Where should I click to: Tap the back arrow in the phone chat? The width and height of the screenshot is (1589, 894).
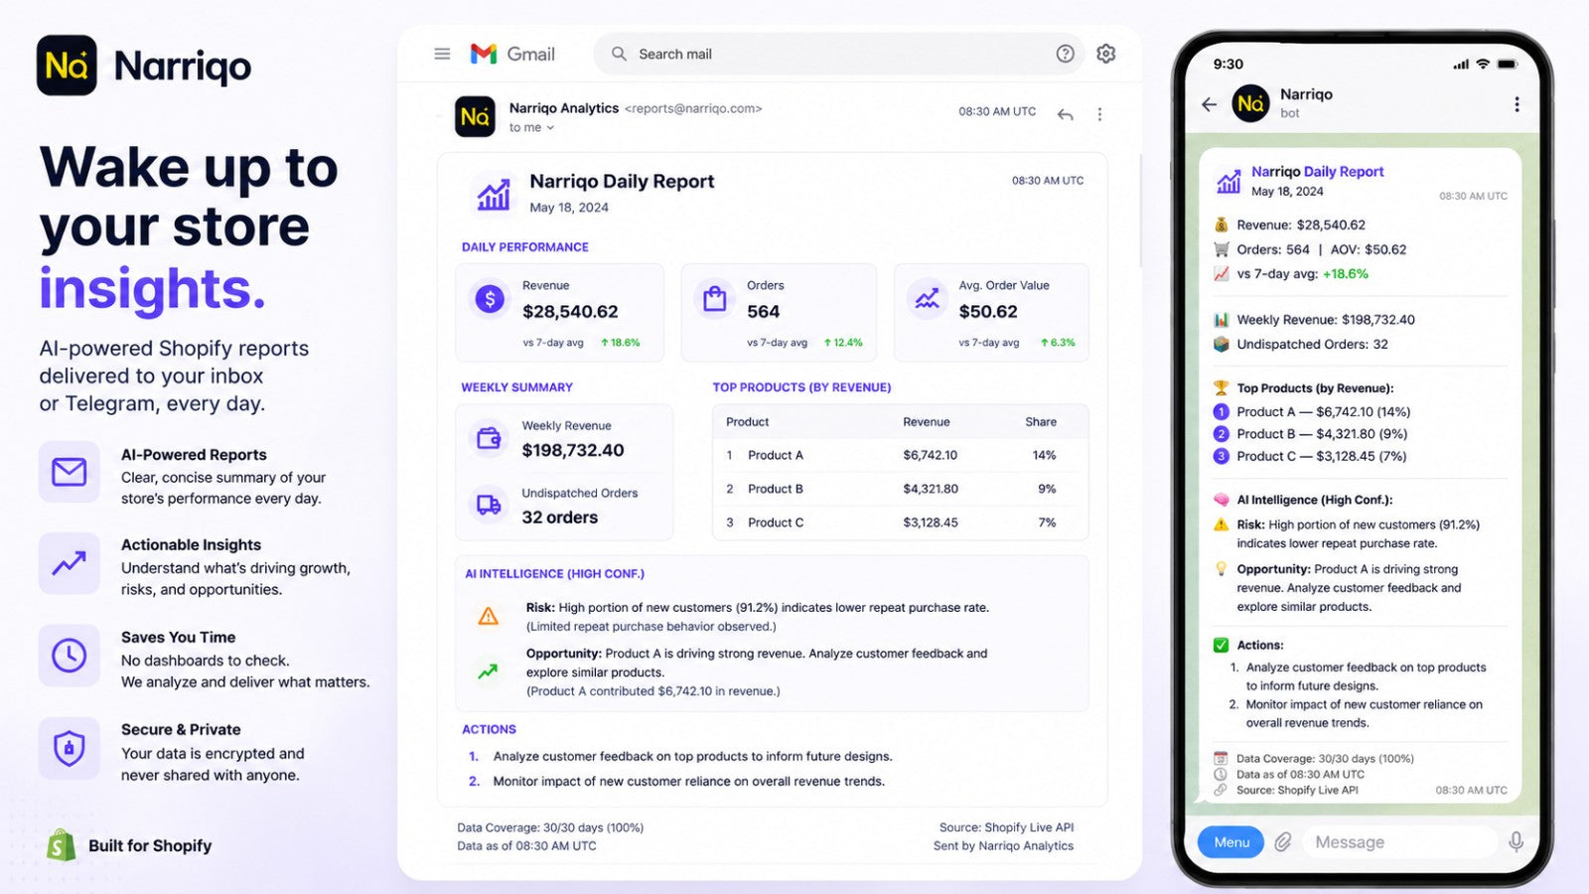1209,104
